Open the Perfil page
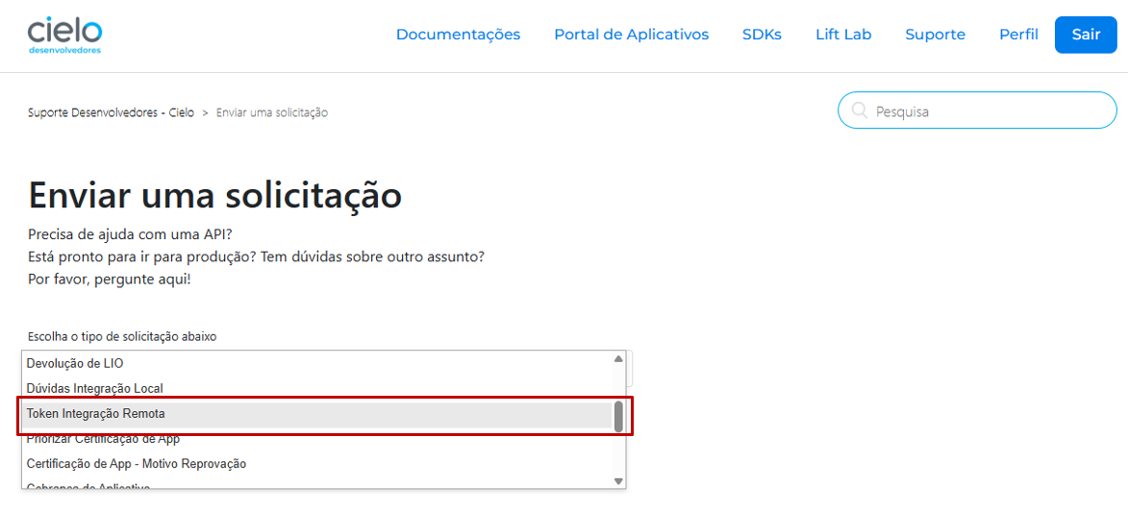The width and height of the screenshot is (1128, 511). (1018, 35)
